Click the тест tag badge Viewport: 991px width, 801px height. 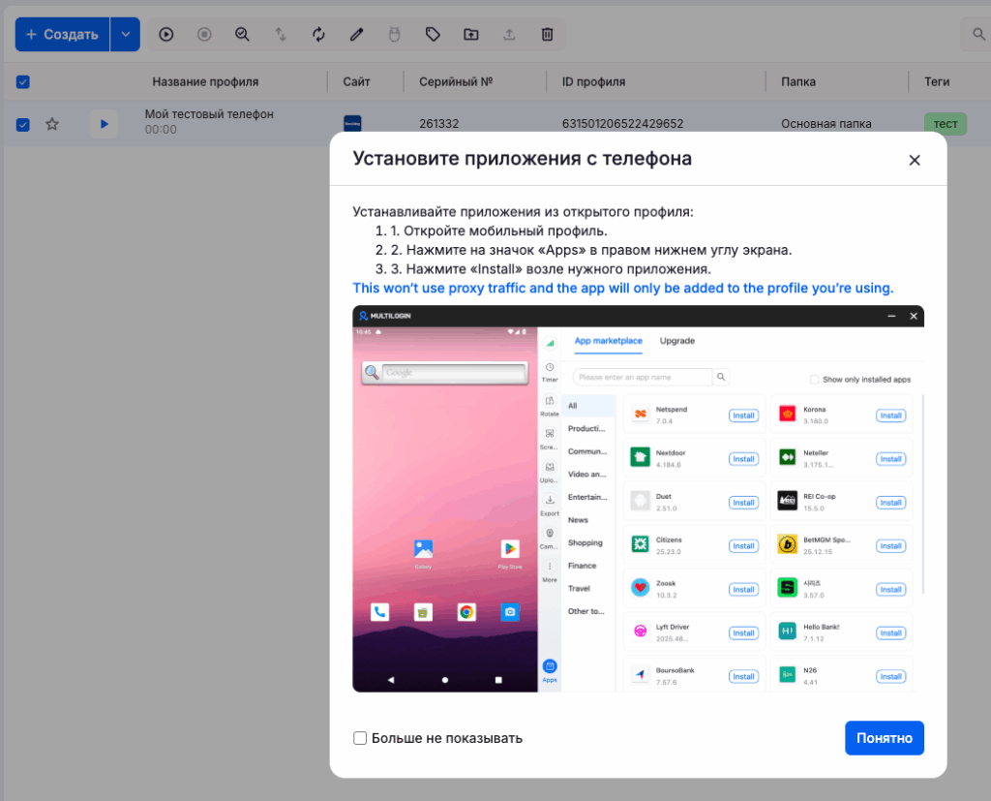[x=946, y=124]
